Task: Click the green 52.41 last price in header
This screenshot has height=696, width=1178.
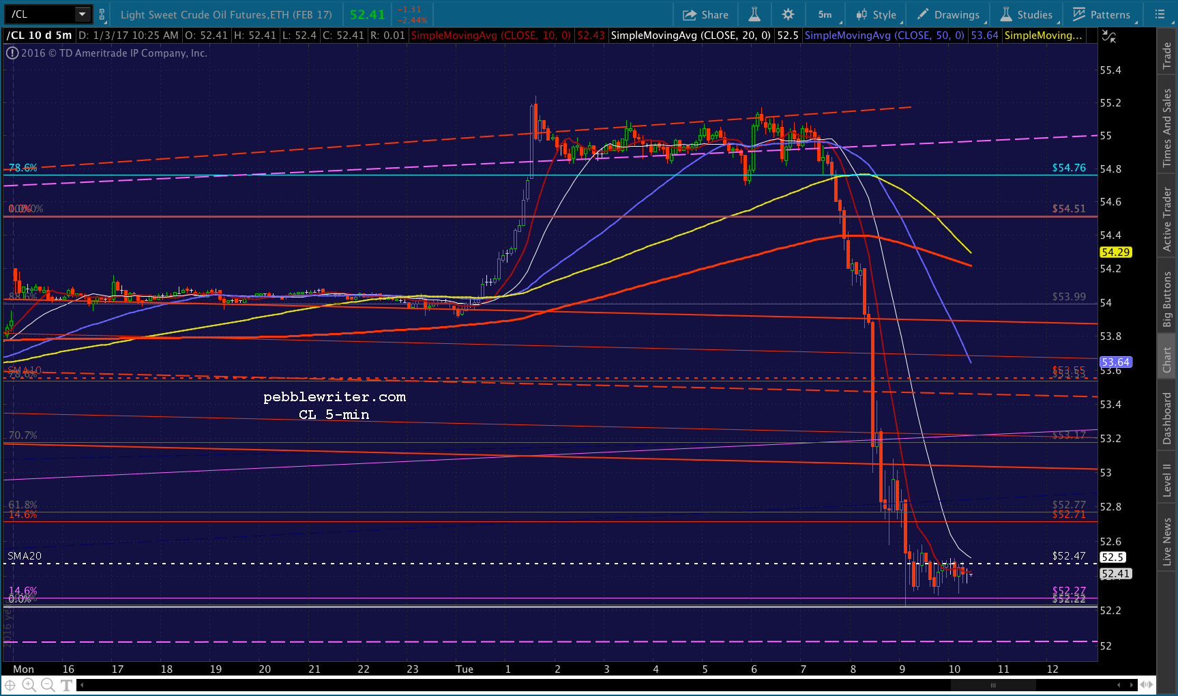Action: tap(368, 14)
